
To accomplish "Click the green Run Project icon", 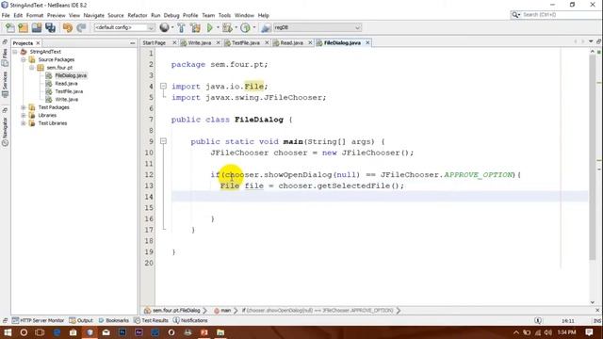I will pos(209,27).
